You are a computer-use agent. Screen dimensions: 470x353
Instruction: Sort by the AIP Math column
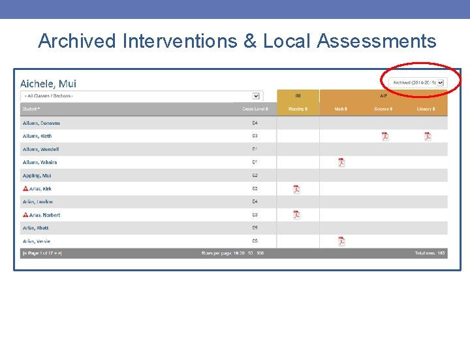[341, 109]
